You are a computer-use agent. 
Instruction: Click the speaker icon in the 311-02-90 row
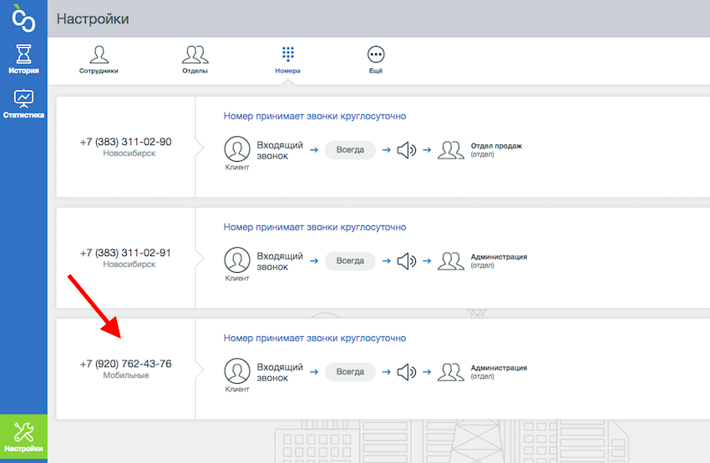point(407,150)
